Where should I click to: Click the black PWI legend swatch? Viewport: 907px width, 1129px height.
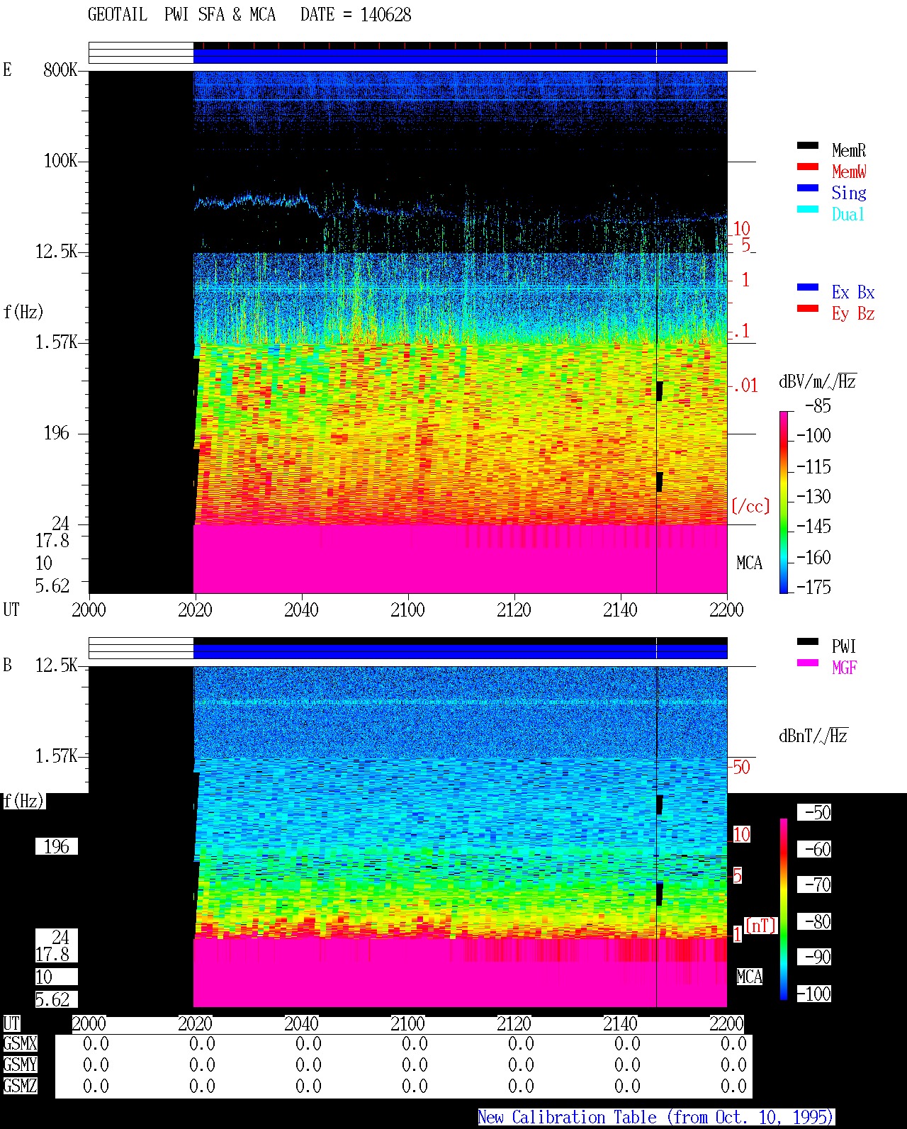[x=808, y=641]
